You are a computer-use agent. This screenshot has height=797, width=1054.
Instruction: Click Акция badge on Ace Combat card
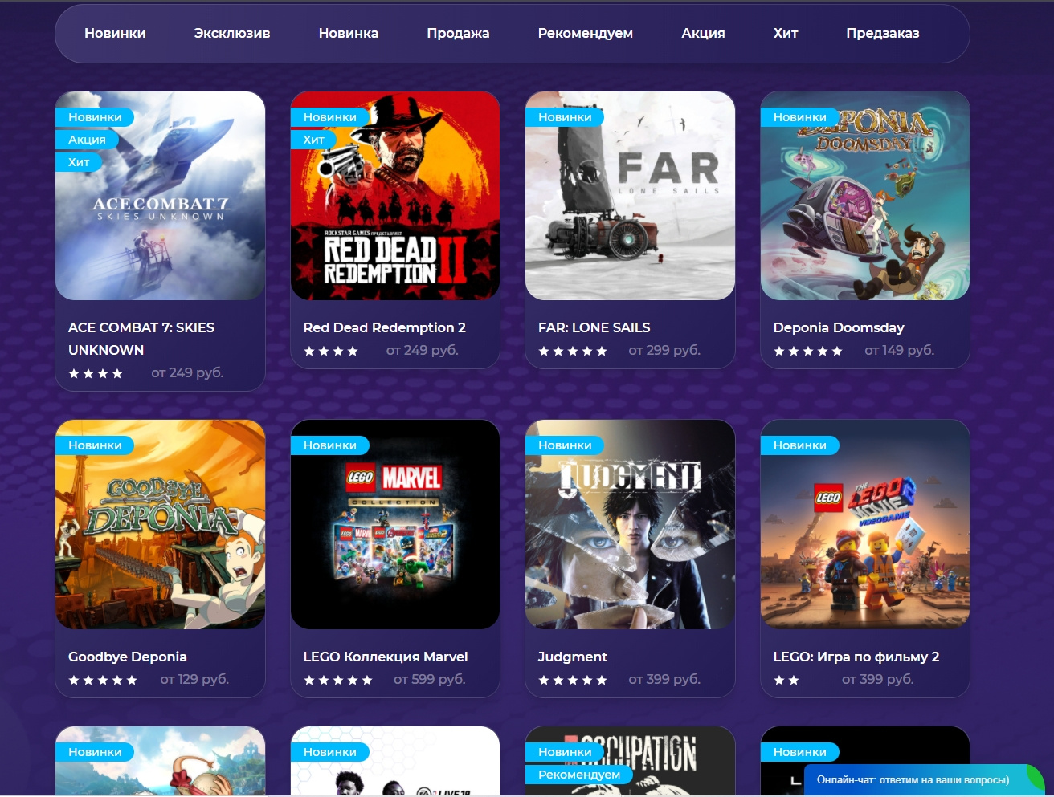87,140
